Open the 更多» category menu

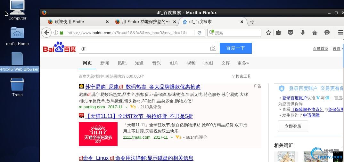[x=243, y=63]
